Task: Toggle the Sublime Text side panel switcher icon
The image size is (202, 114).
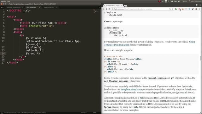Action: click(2, 113)
